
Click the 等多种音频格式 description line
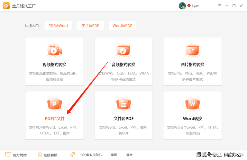pyautogui.click(x=123, y=79)
